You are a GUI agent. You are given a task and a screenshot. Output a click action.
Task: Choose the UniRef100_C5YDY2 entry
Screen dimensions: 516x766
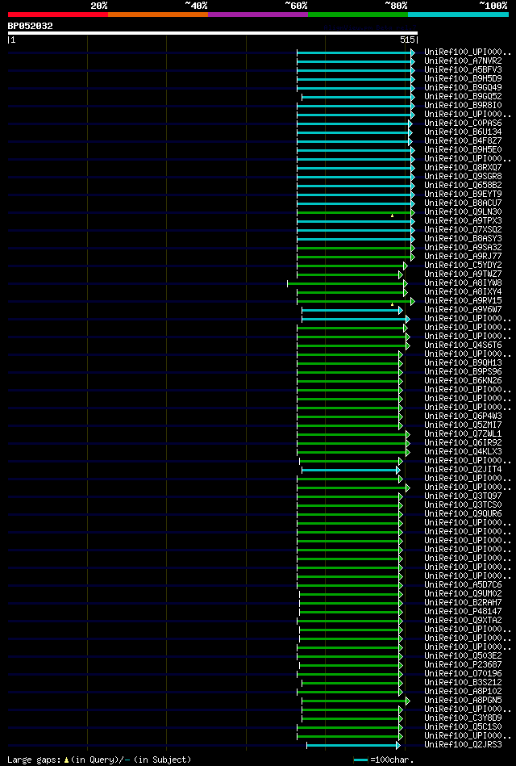(463, 266)
